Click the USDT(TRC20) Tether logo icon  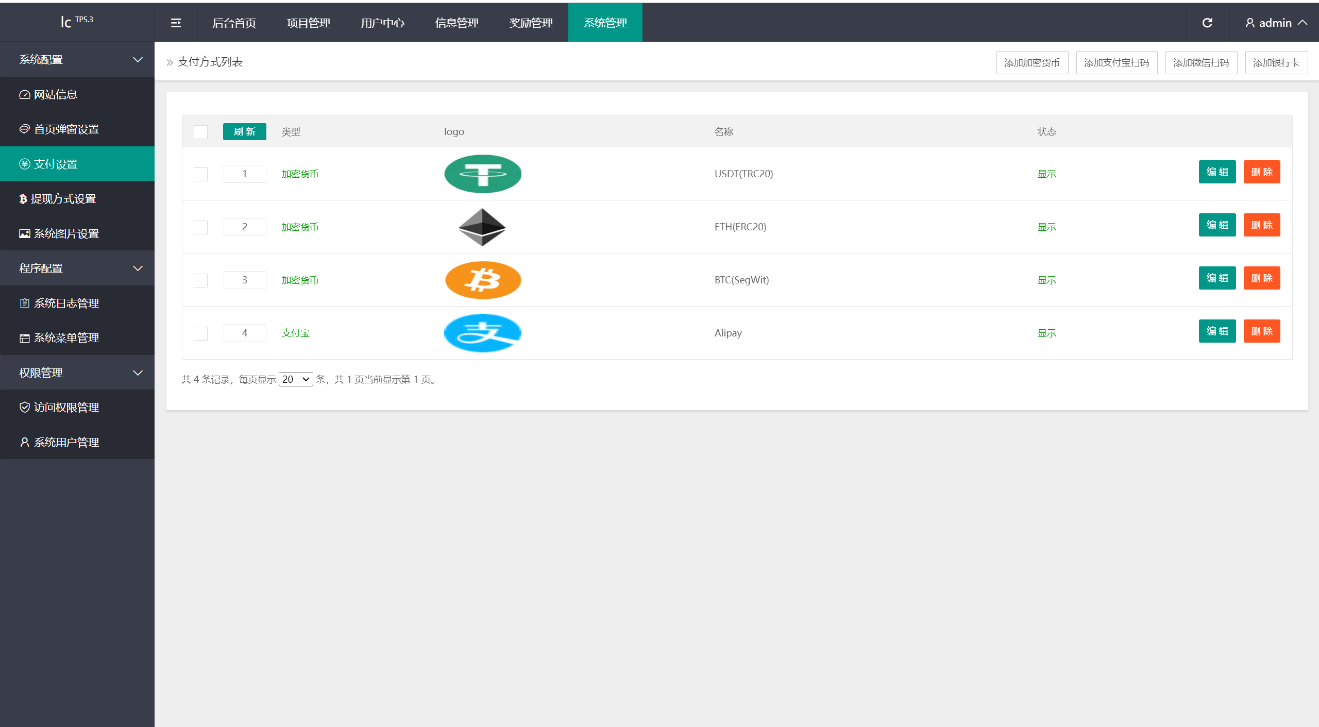[481, 173]
